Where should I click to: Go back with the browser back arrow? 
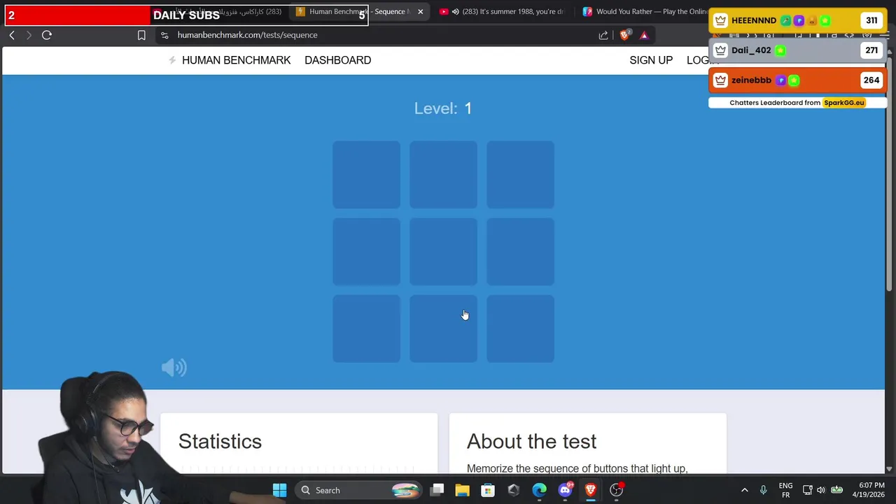12,35
